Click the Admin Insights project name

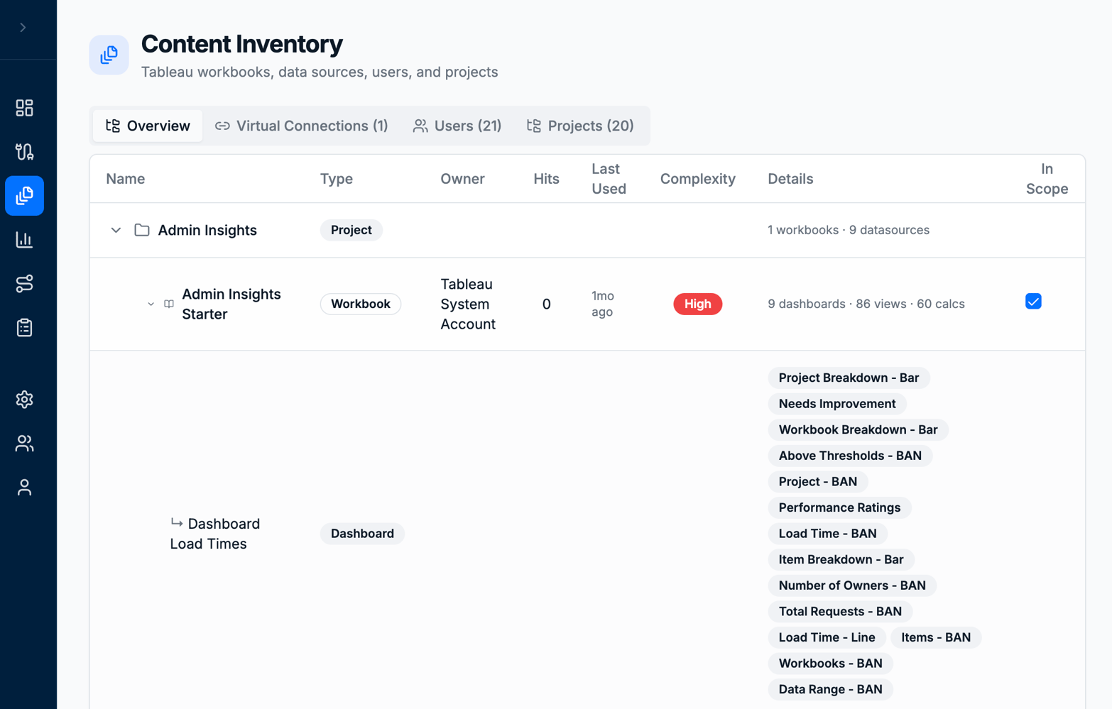207,230
